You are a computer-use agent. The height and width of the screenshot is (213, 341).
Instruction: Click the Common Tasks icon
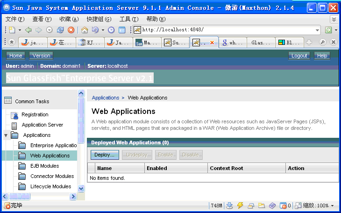(7, 101)
